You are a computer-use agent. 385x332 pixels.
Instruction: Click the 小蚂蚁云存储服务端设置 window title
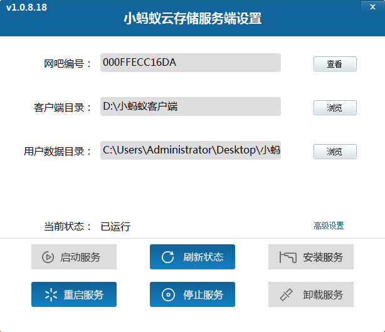[192, 19]
